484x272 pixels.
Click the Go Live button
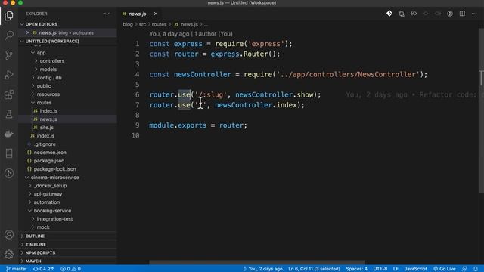[x=445, y=269]
